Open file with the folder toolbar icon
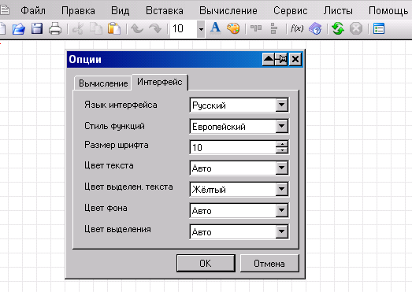This screenshot has width=412, height=292. [x=19, y=28]
